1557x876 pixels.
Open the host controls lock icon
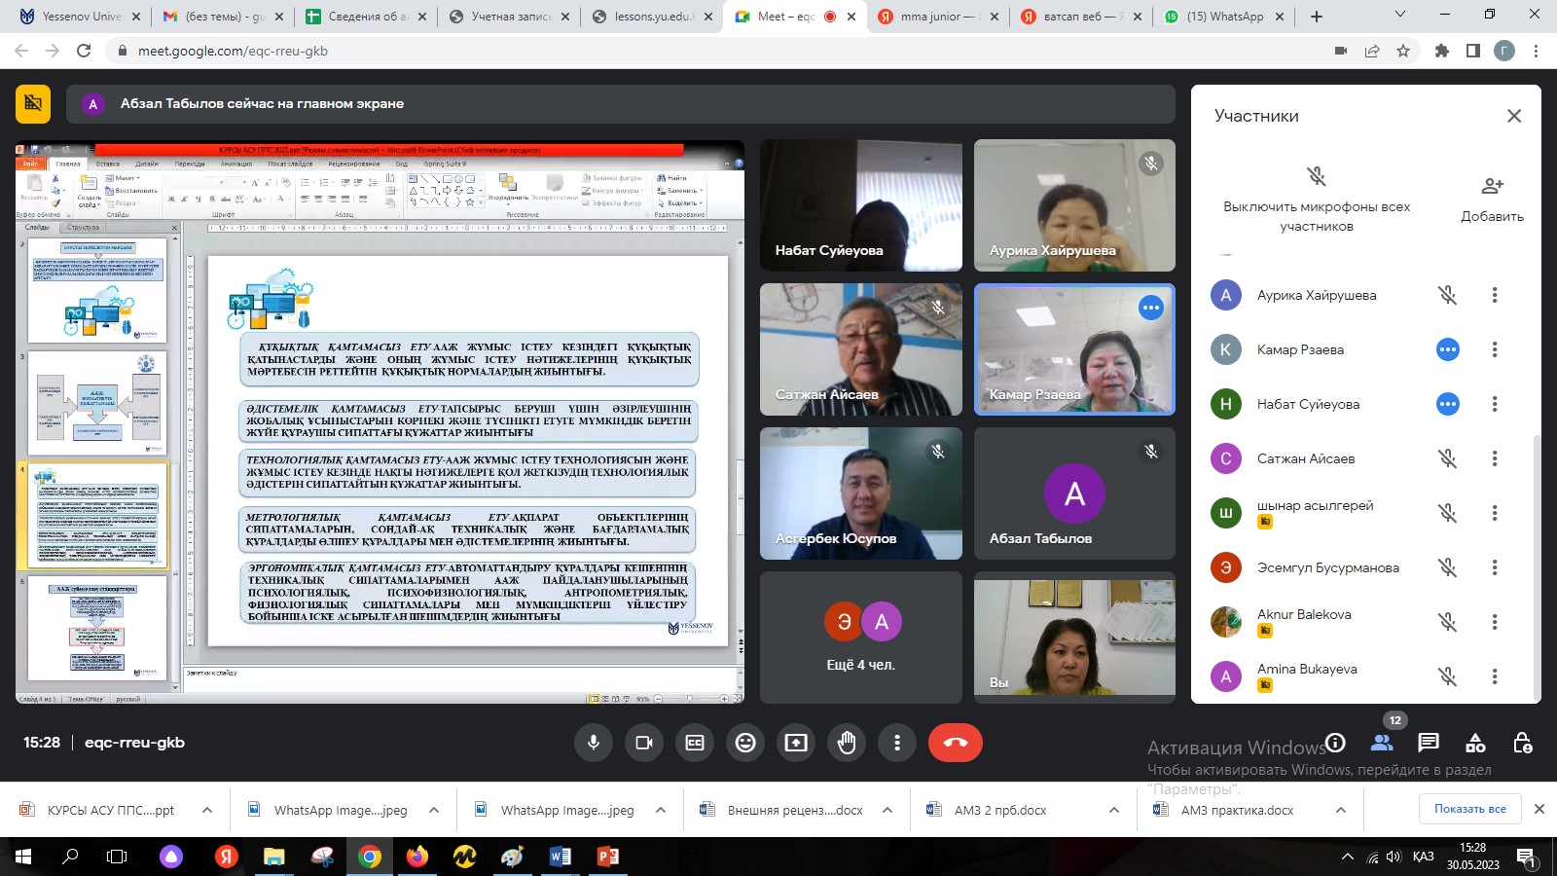pos(1523,743)
